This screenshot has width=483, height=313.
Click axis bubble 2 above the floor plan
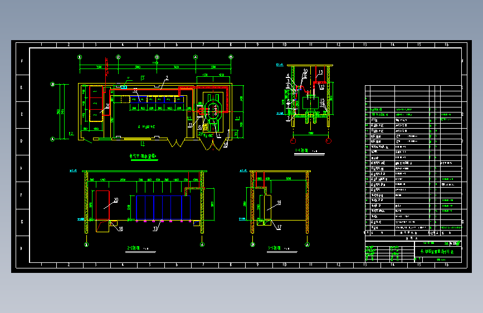tap(118, 57)
